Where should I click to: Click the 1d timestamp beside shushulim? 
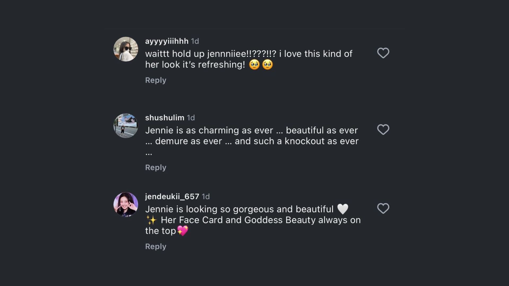click(x=191, y=118)
